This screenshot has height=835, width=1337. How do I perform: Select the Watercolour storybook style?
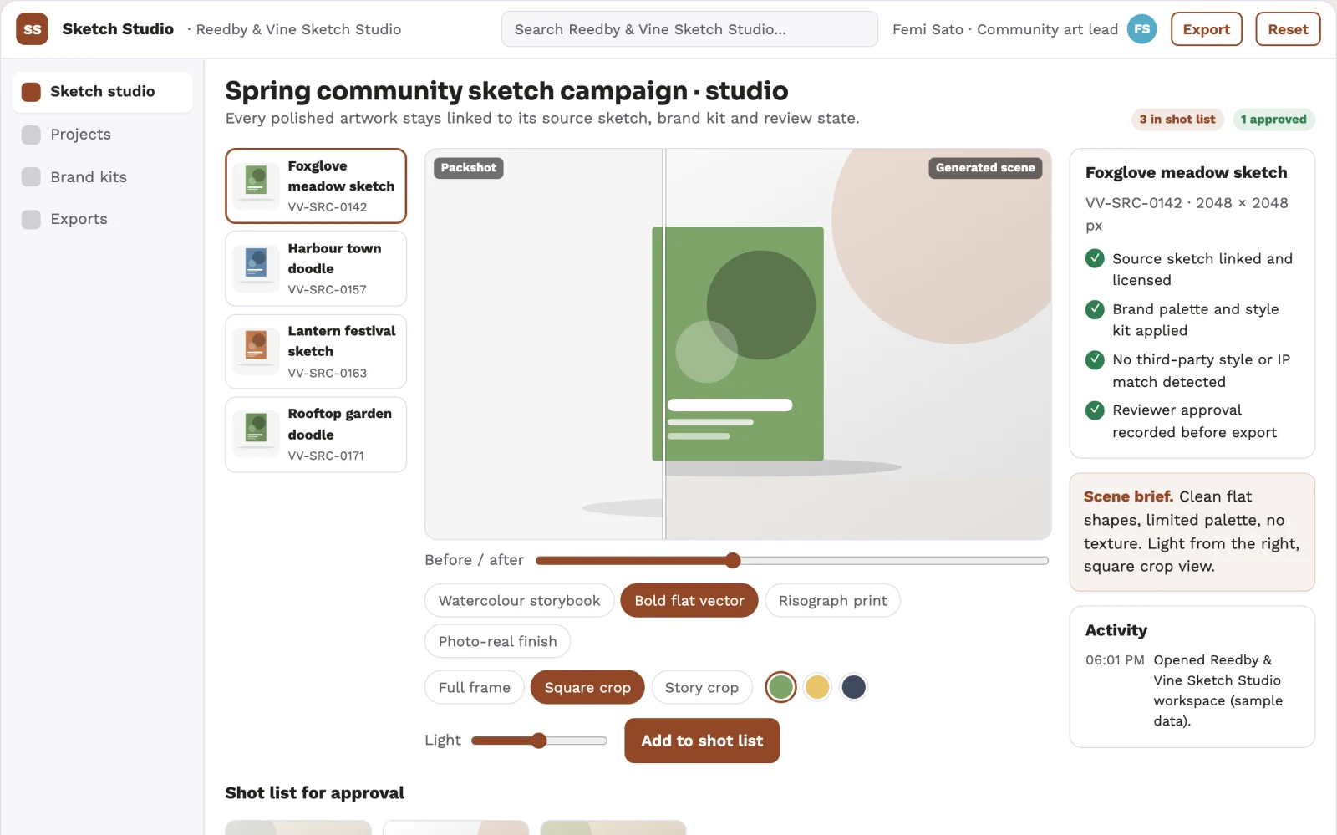520,601
